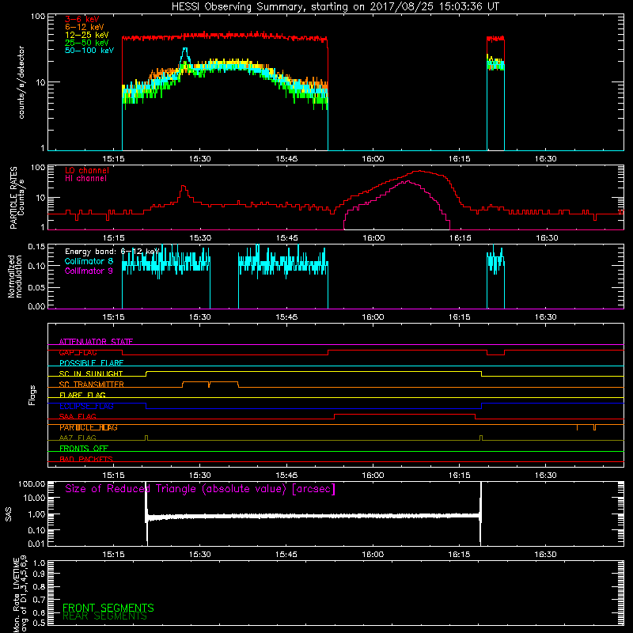
Task: Click the olive flag label above FRONTS_OFF
Action: click(78, 438)
